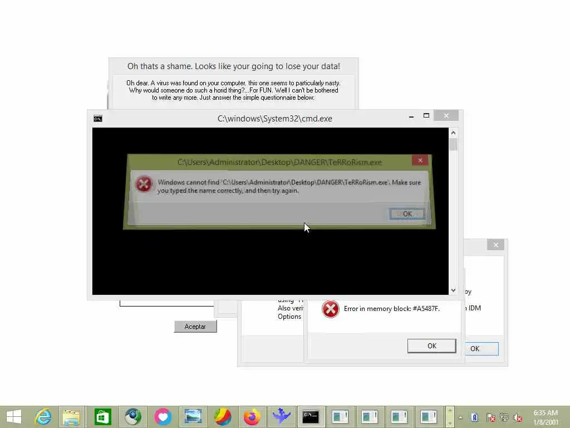Open the network status tray icon
This screenshot has height=428, width=570.
[x=504, y=417]
